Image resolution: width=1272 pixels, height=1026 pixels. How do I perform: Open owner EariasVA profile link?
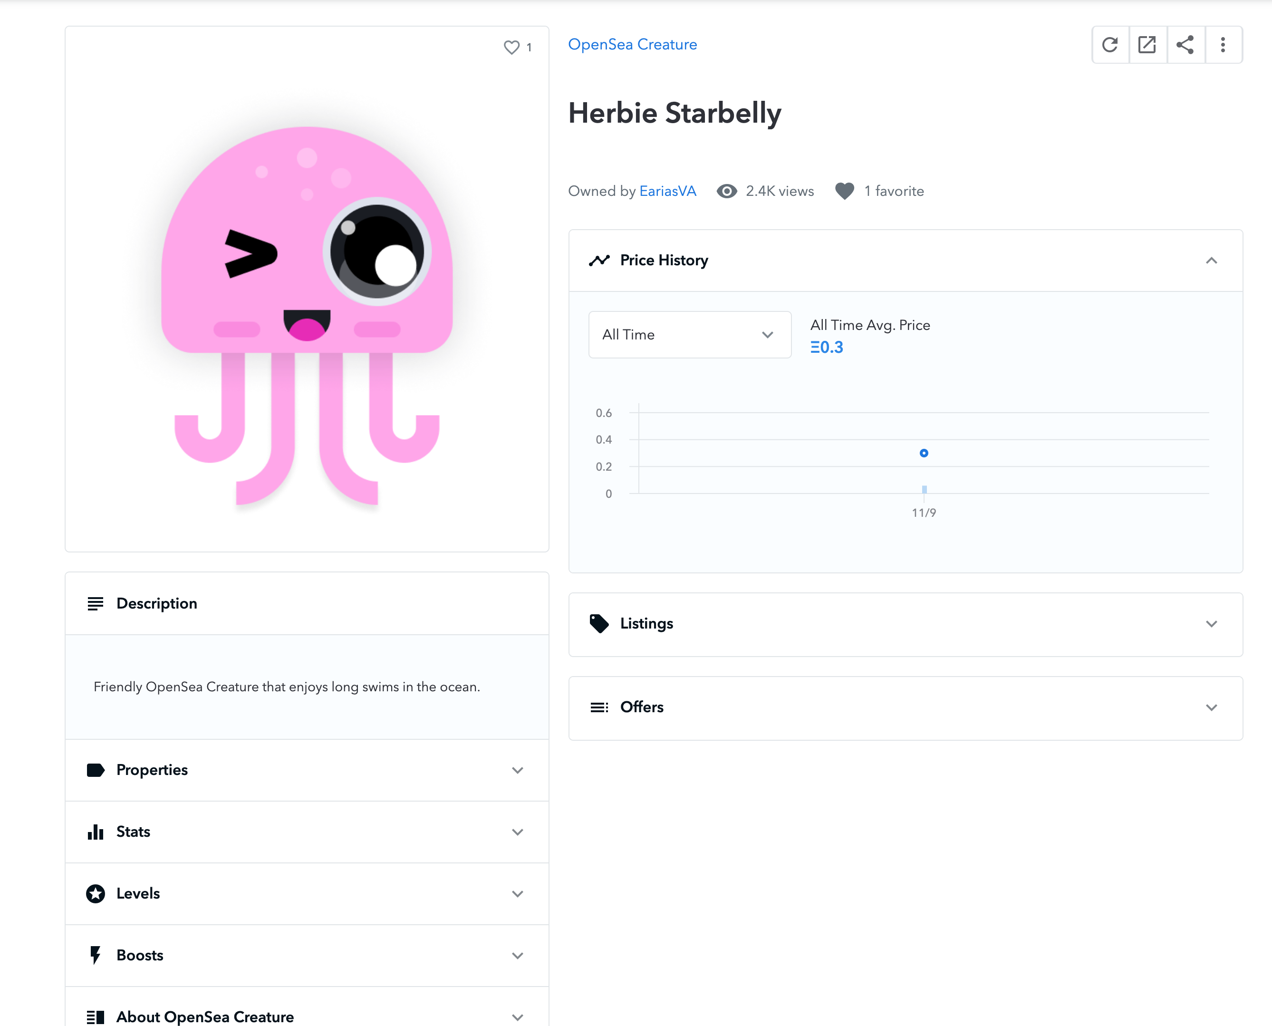click(667, 191)
